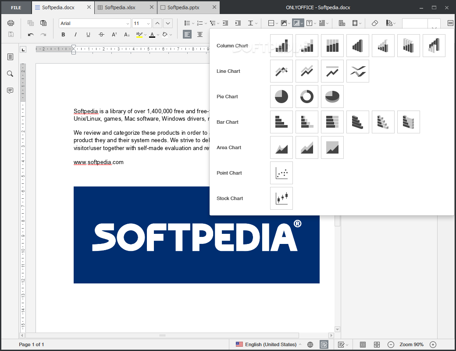Click the Save icon

click(x=11, y=34)
